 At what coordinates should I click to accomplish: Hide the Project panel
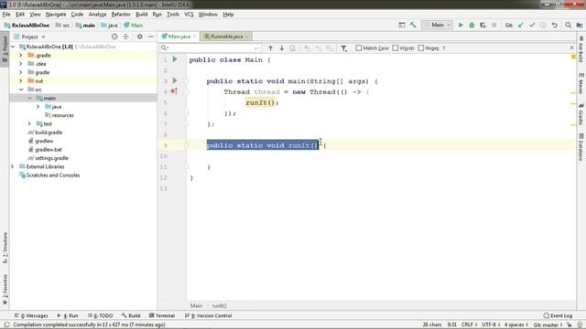151,37
